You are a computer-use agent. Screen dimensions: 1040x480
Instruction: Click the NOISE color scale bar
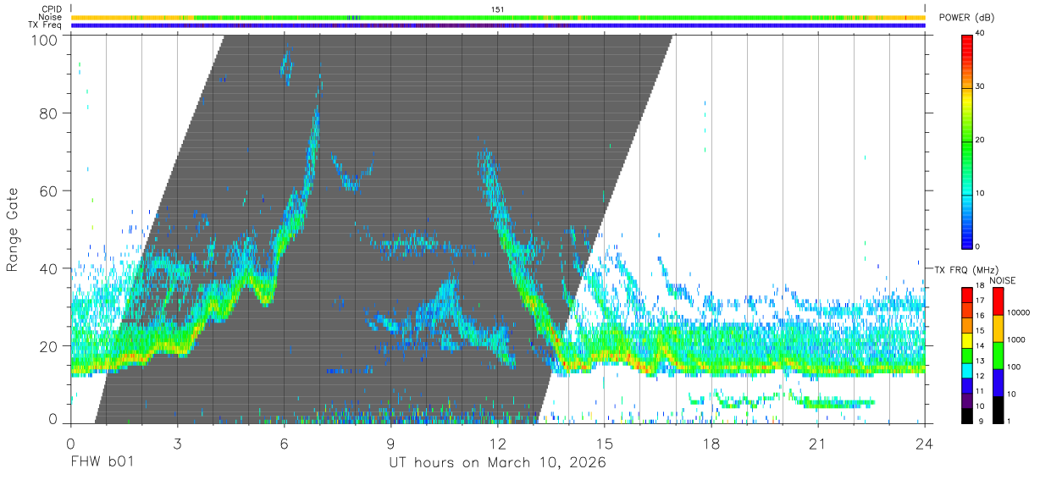[999, 355]
